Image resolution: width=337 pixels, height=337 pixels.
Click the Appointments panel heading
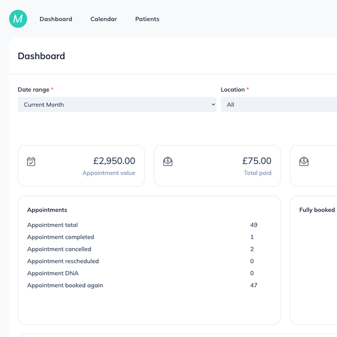47,210
